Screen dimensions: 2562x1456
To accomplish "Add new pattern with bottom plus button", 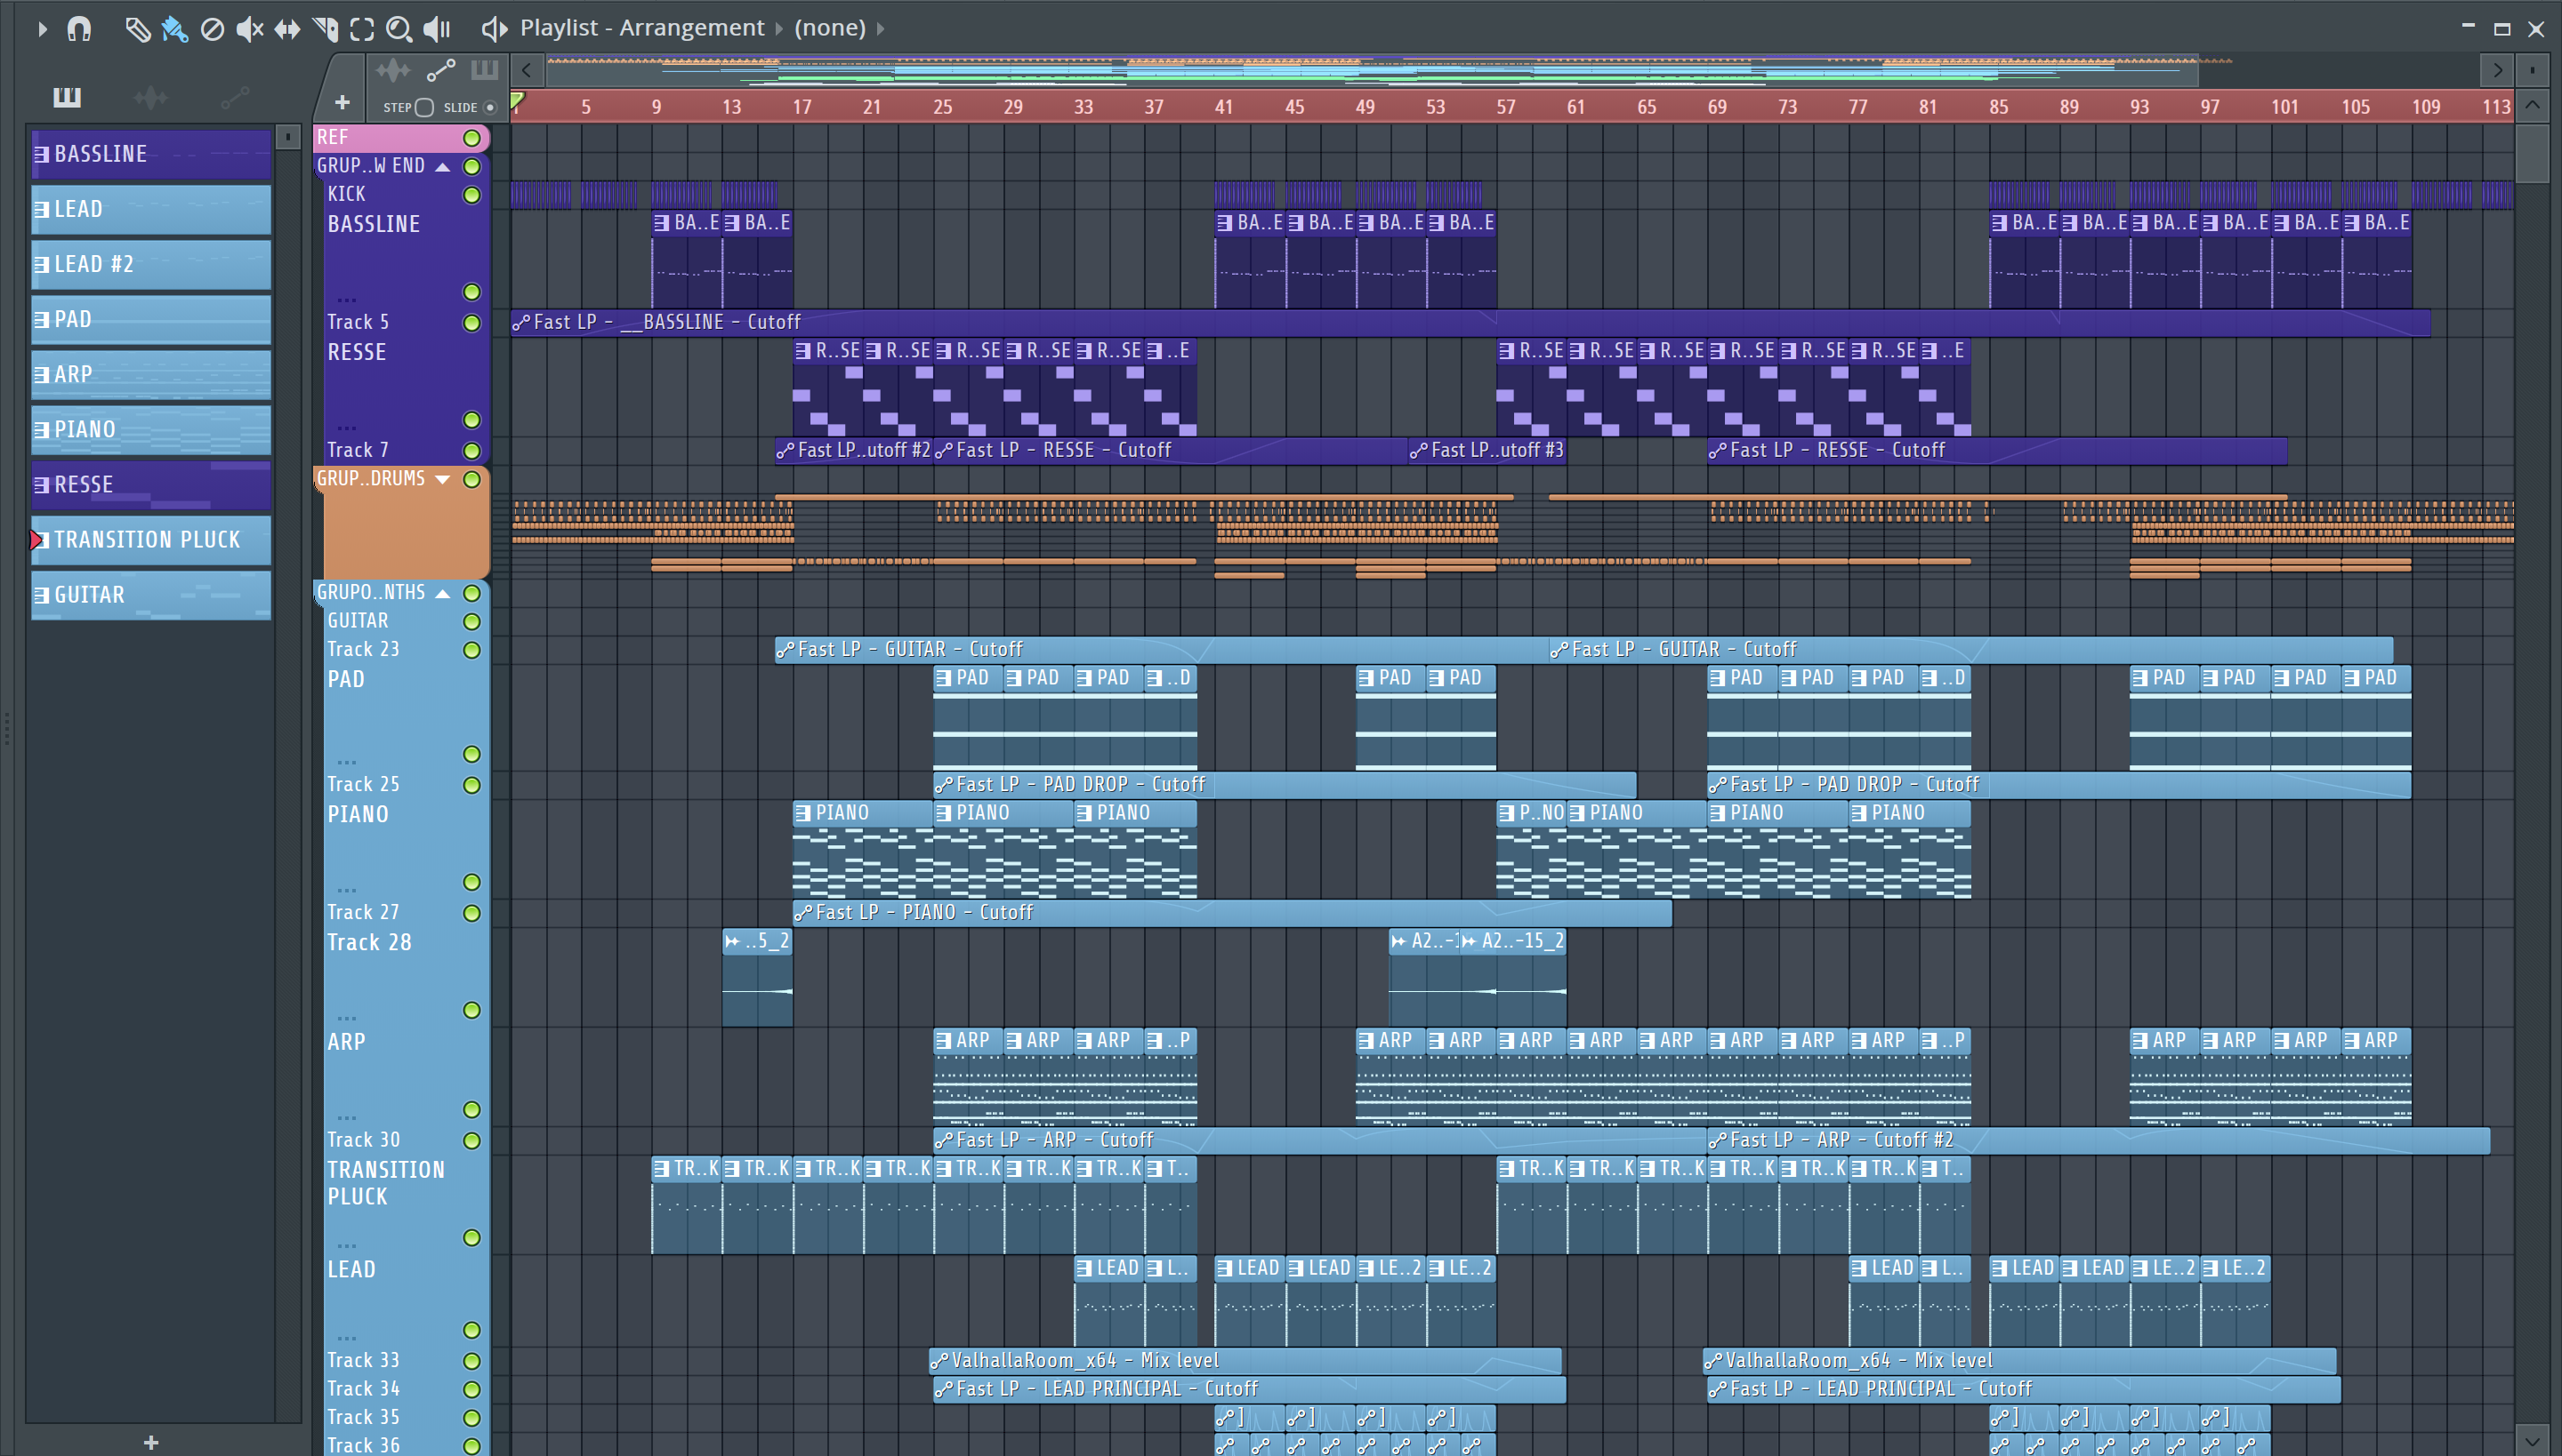I will [x=151, y=1442].
